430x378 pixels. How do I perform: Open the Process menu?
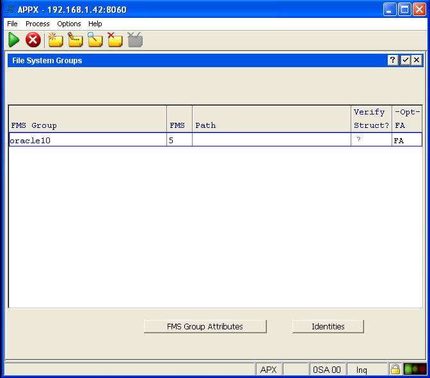tap(37, 24)
